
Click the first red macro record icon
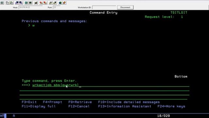pyautogui.click(x=41, y=3)
